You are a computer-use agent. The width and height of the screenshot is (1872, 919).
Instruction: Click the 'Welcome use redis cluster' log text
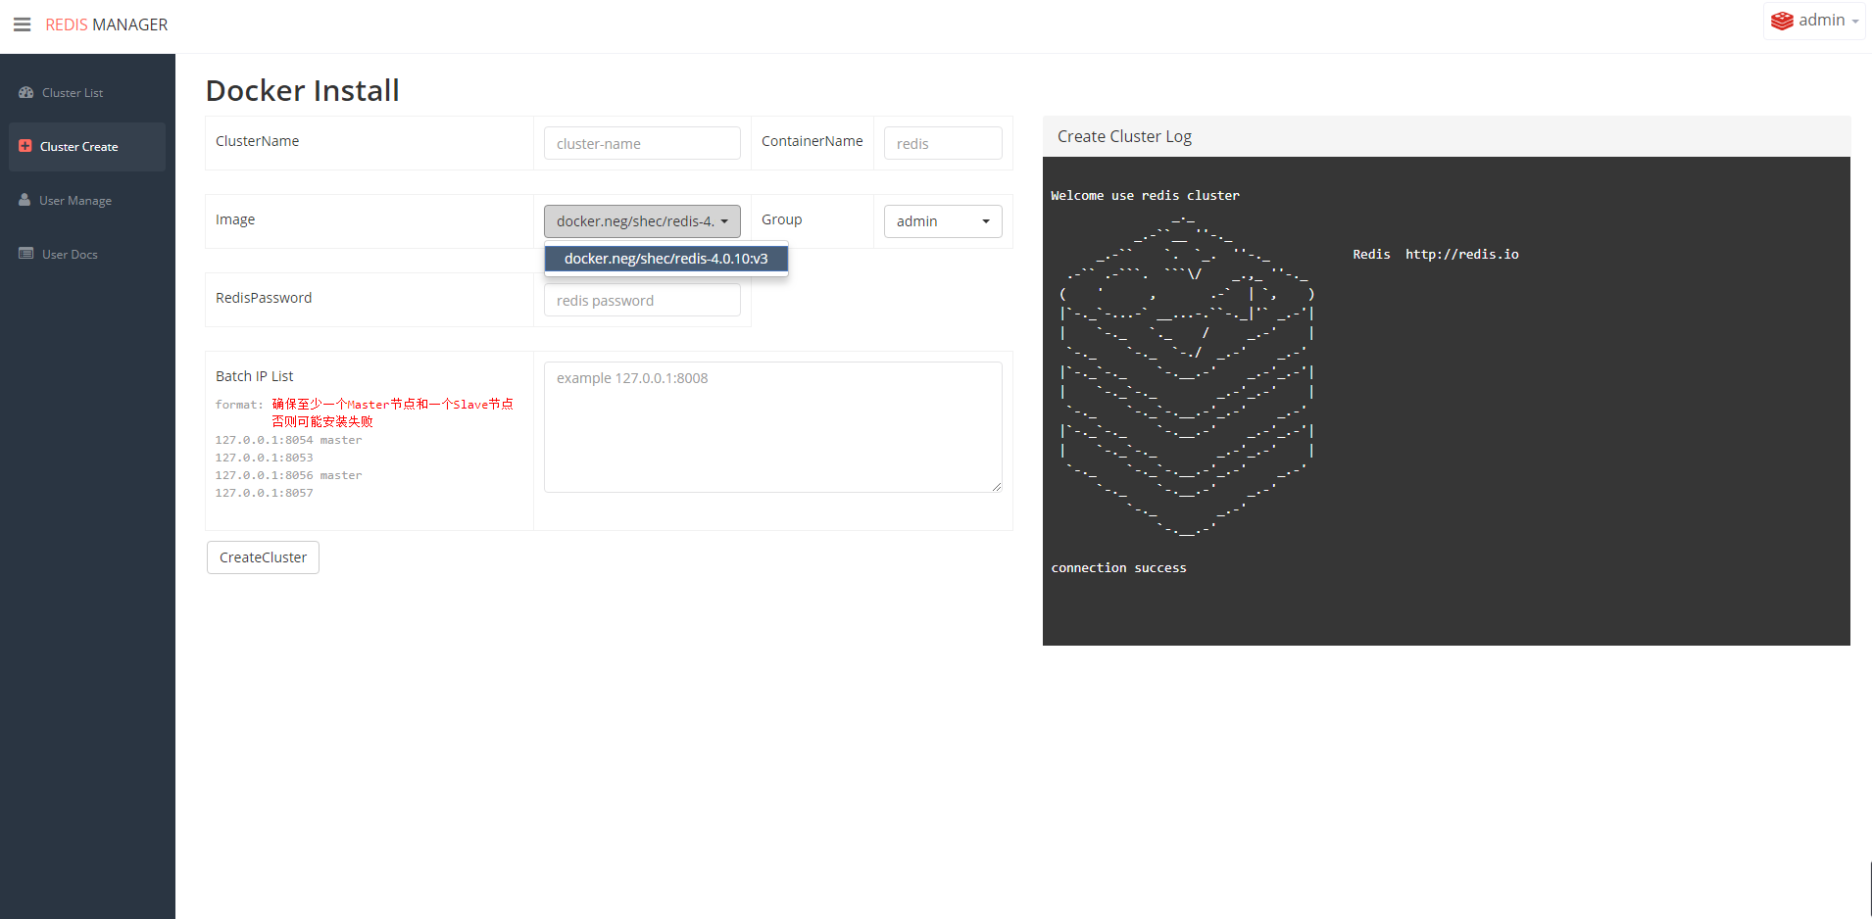(1145, 196)
